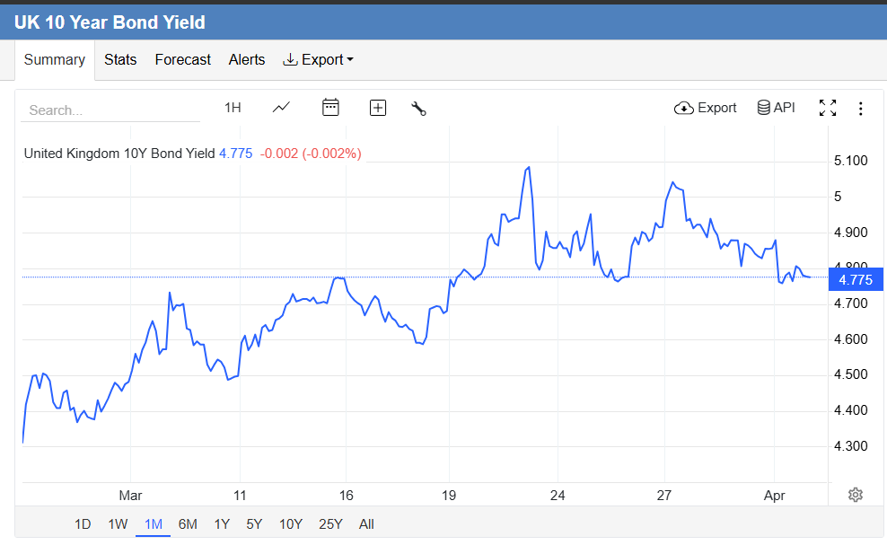The image size is (887, 545).
Task: Click the add comparison plus icon
Action: pos(378,108)
